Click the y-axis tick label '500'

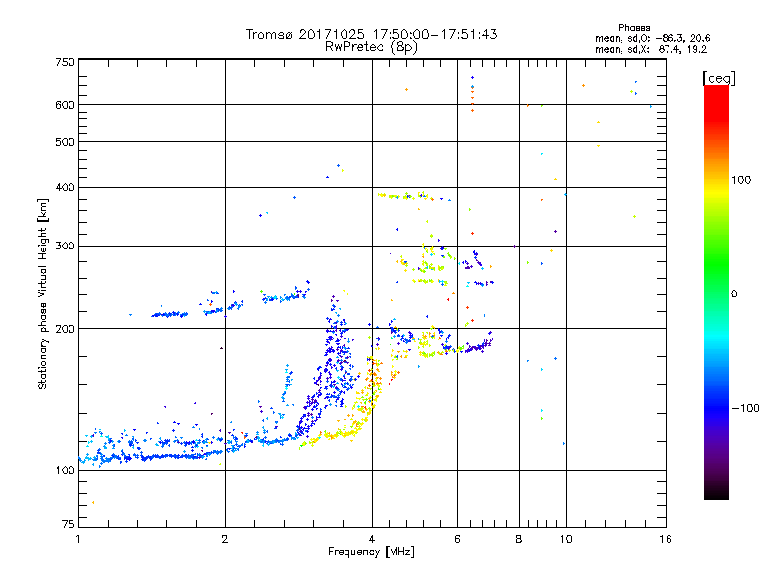pos(65,142)
